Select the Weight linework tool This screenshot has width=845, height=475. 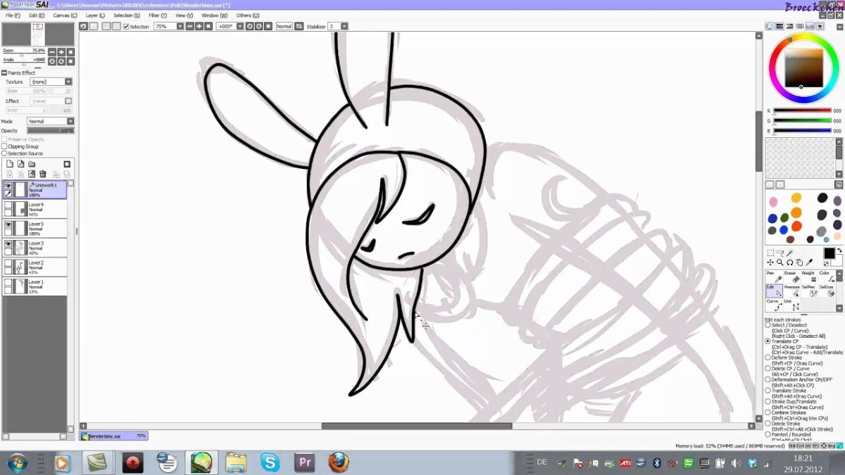tap(808, 277)
